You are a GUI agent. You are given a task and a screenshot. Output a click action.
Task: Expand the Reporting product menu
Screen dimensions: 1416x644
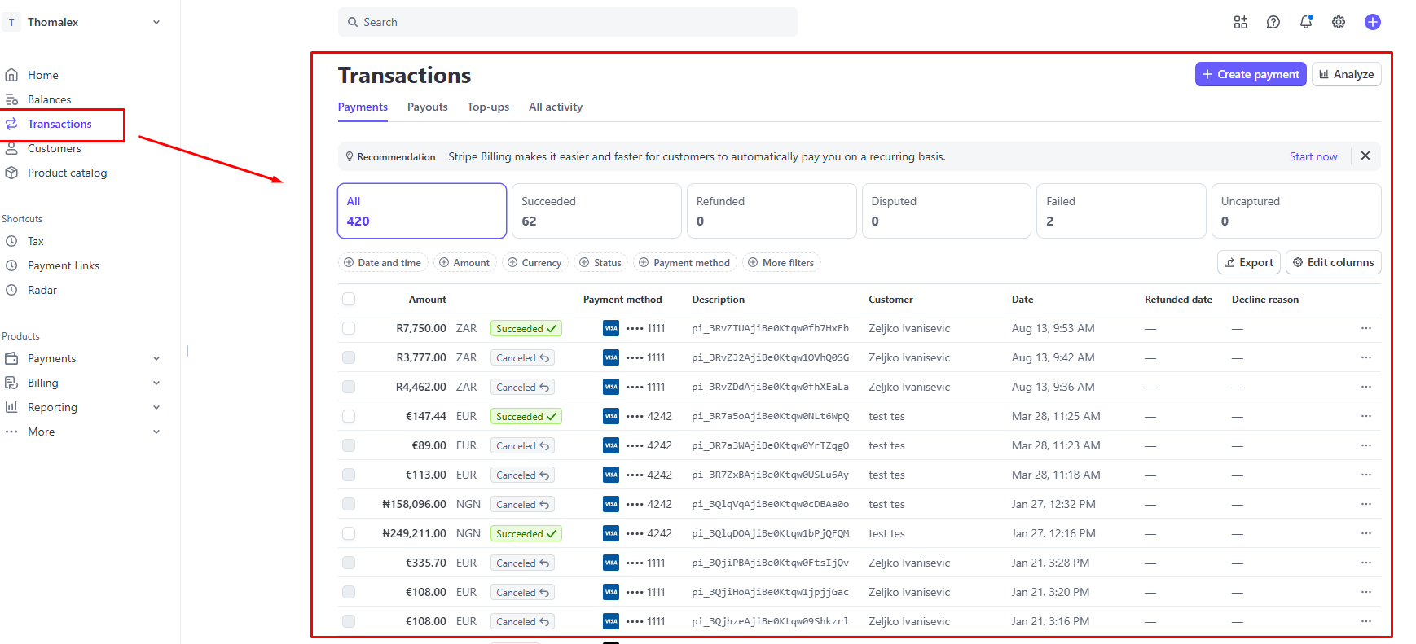156,407
